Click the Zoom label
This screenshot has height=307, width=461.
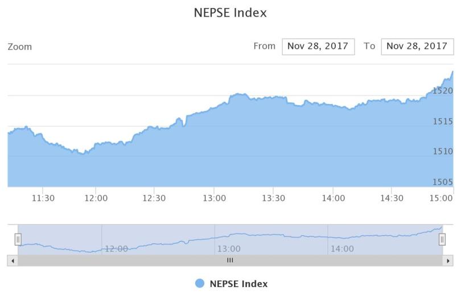pyautogui.click(x=20, y=47)
